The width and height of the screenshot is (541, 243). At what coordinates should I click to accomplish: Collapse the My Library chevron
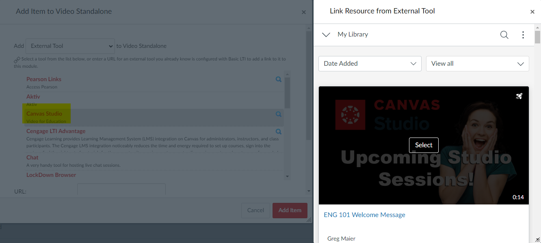[326, 35]
